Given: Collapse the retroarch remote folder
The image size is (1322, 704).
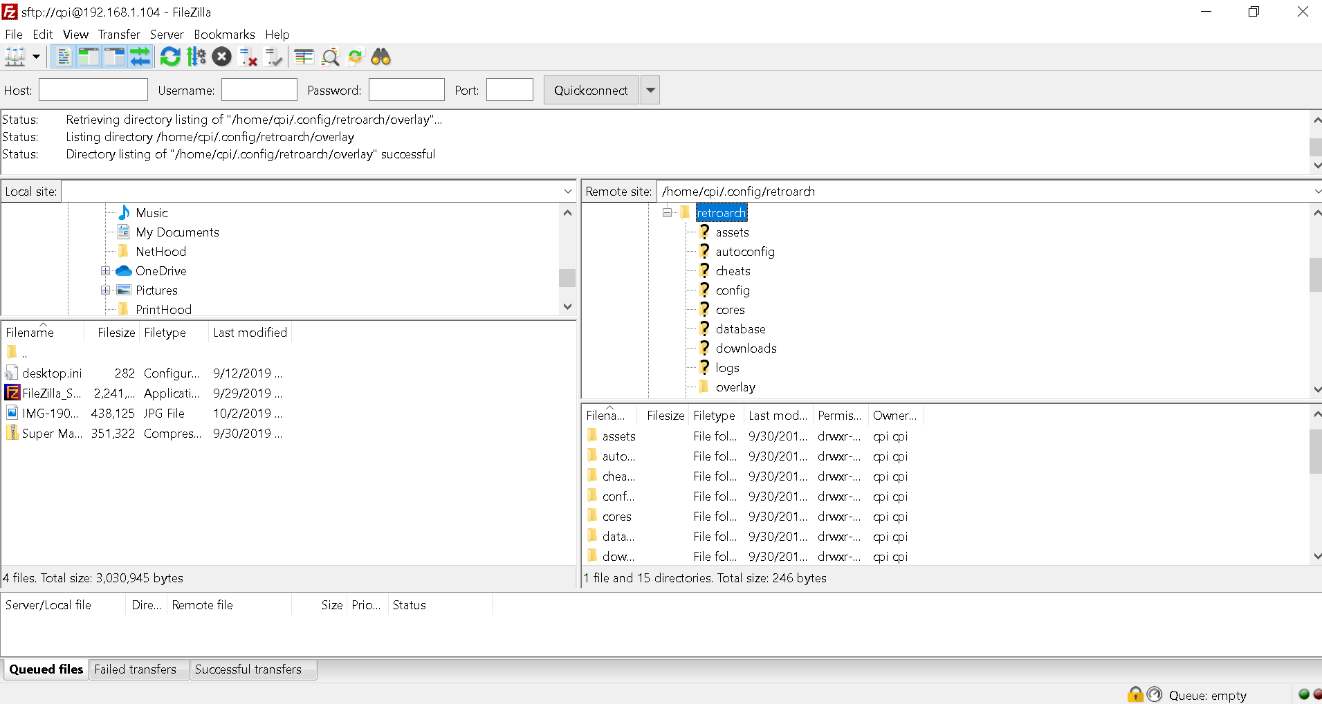Looking at the screenshot, I should click(x=667, y=212).
